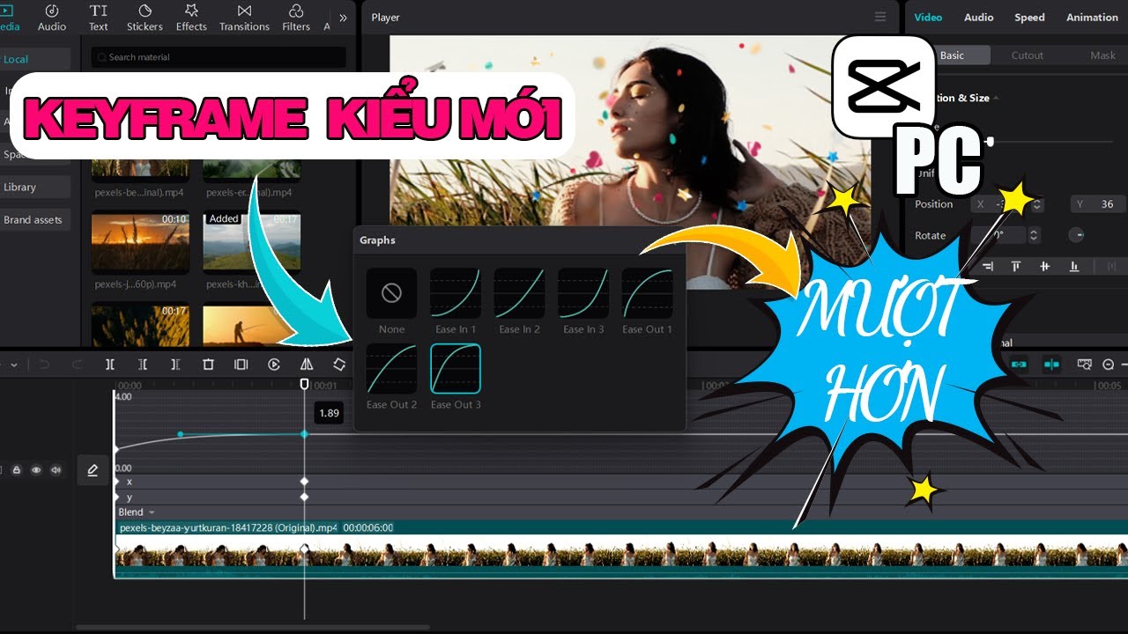This screenshot has width=1128, height=634.
Task: Center clip vertically with align icon
Action: (1045, 266)
